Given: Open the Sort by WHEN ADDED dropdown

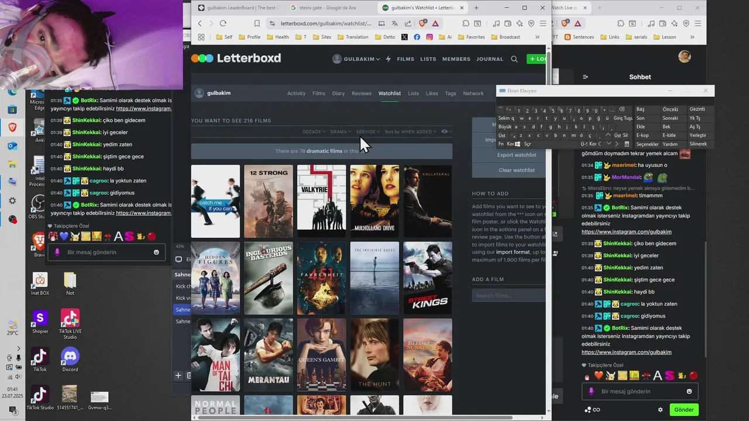Looking at the screenshot, I should coord(411,132).
